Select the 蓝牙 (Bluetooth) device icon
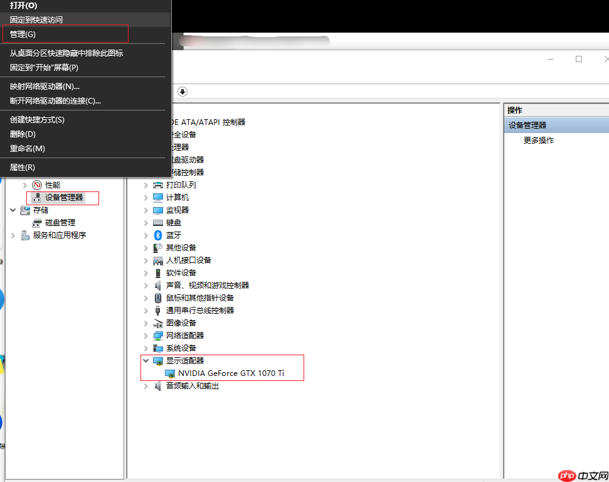Image resolution: width=609 pixels, height=482 pixels. click(157, 235)
